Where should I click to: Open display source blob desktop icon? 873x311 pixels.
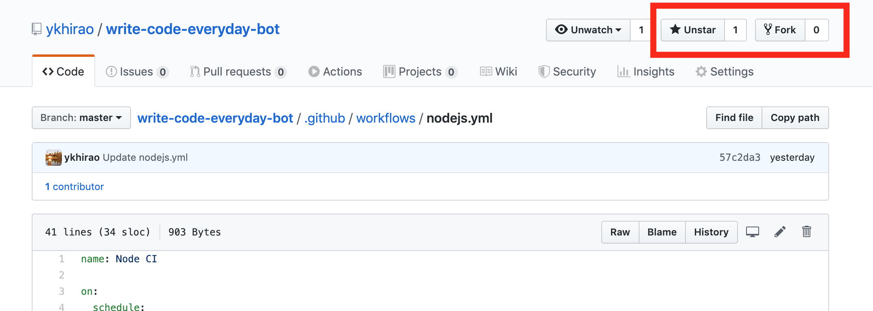pos(752,232)
